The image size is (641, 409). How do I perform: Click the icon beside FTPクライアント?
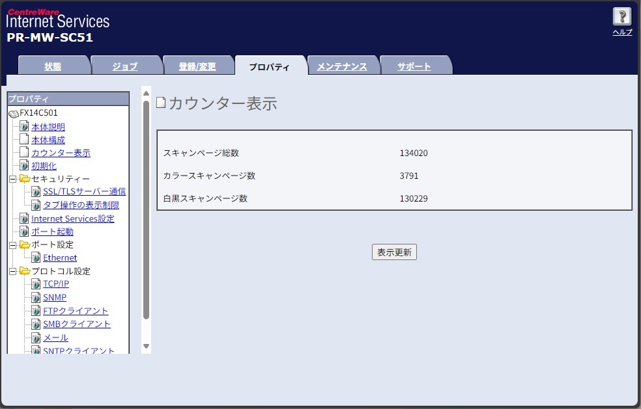pos(36,310)
